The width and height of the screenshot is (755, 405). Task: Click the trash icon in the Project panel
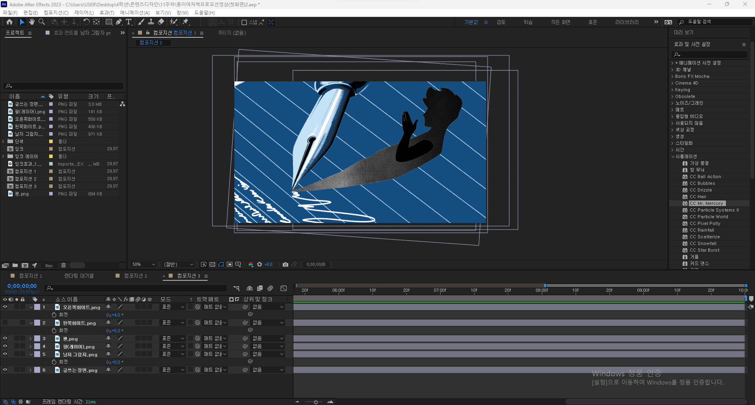[x=63, y=265]
